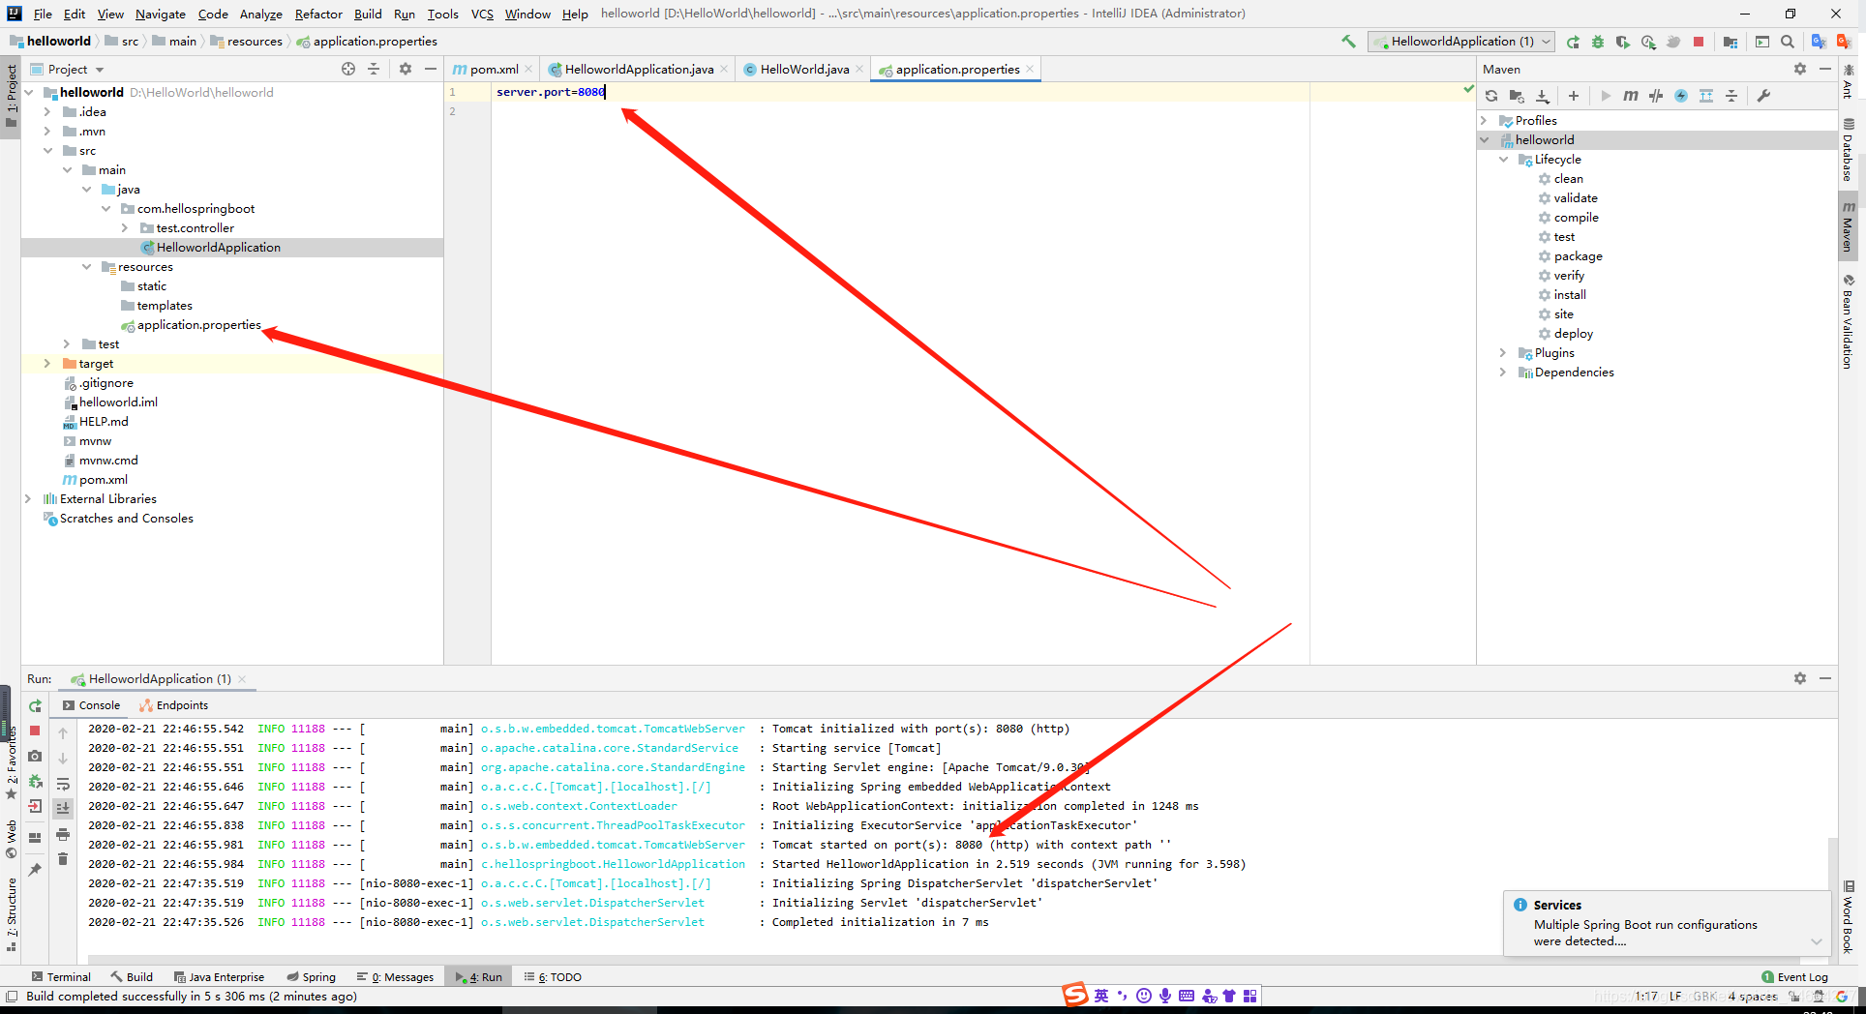Toggle scroll to end of console
Viewport: 1866px width, 1014px height.
pos(63,808)
